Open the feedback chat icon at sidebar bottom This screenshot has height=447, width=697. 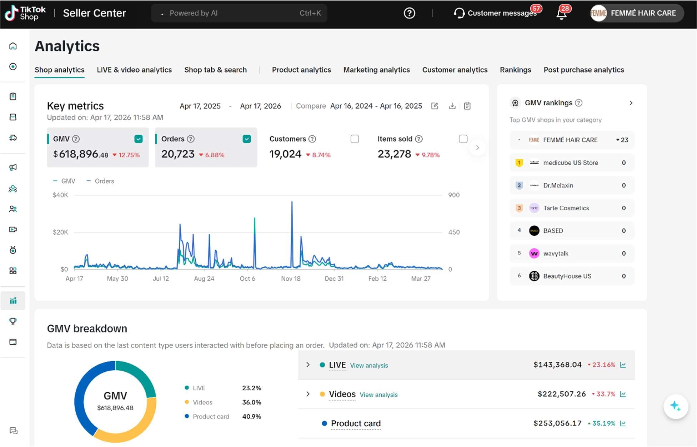coord(14,431)
